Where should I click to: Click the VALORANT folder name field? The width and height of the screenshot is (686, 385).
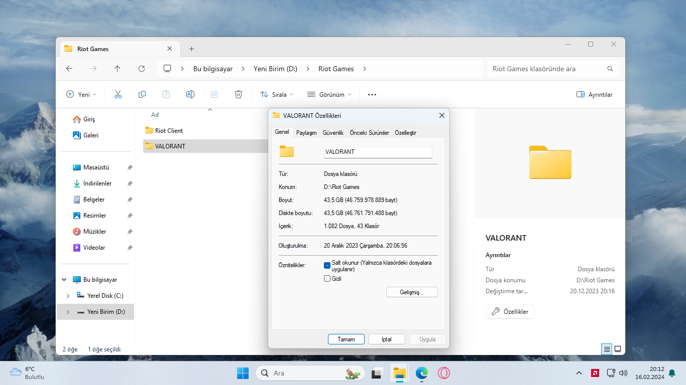pyautogui.click(x=378, y=152)
